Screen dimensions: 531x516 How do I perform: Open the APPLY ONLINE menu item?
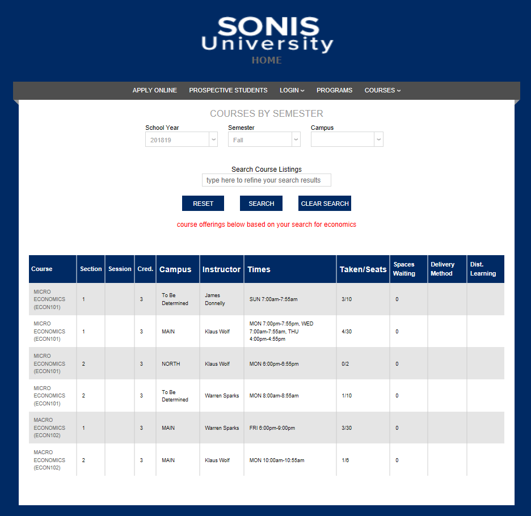point(154,90)
